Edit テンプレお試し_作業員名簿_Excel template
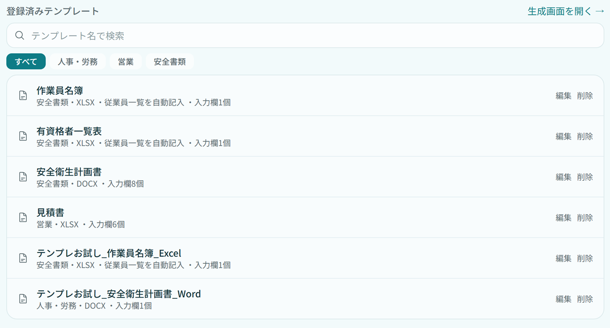The height and width of the screenshot is (328, 610). (x=564, y=258)
